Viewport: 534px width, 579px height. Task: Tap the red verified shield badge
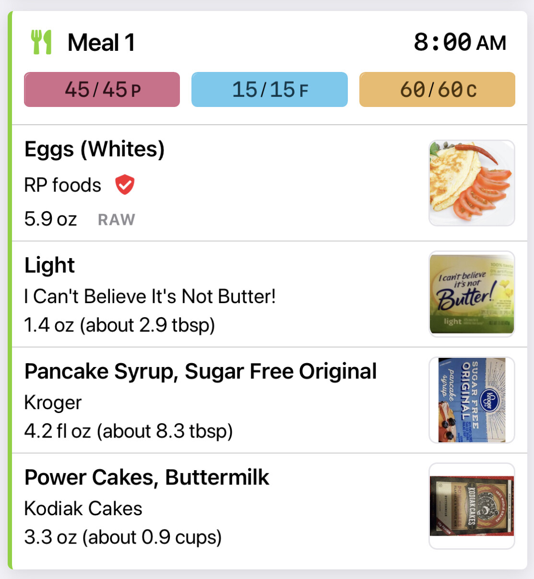pyautogui.click(x=125, y=185)
